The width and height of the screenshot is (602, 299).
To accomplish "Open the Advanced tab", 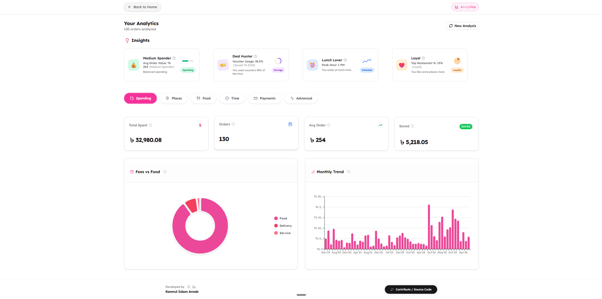I will coord(301,98).
